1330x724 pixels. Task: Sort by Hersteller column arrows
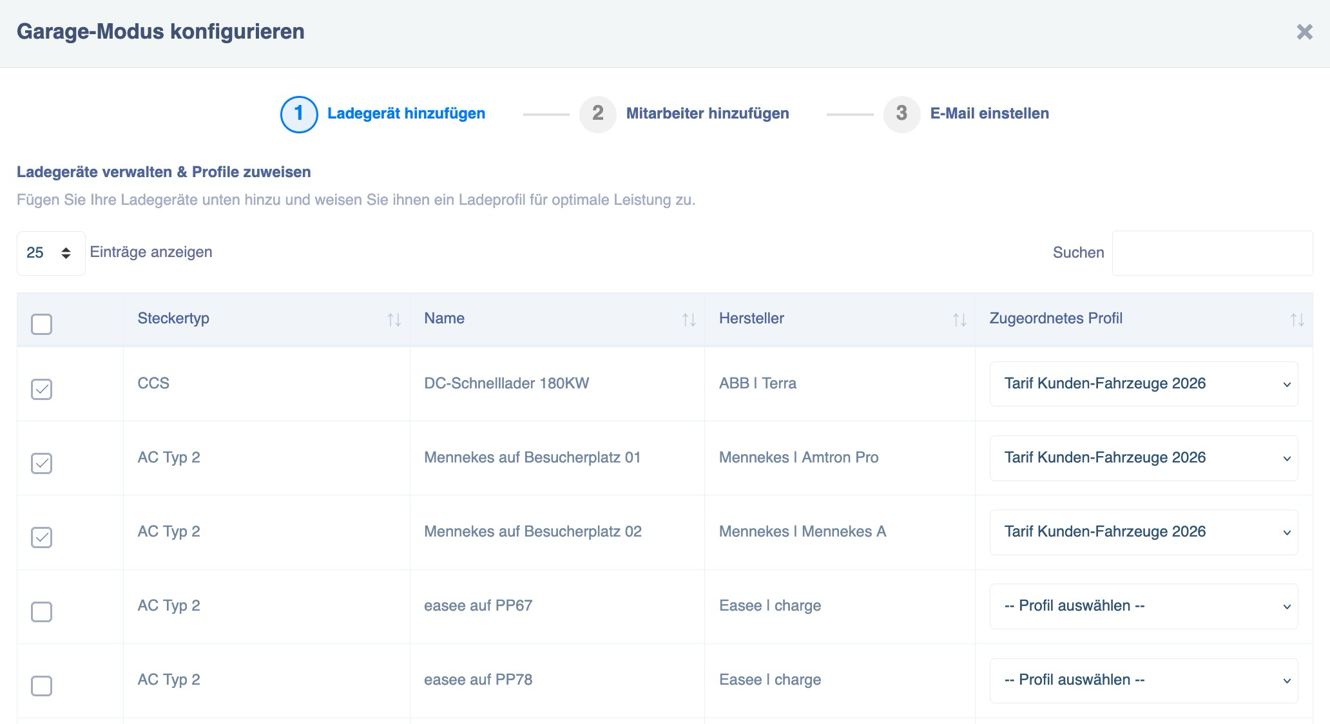pyautogui.click(x=959, y=319)
